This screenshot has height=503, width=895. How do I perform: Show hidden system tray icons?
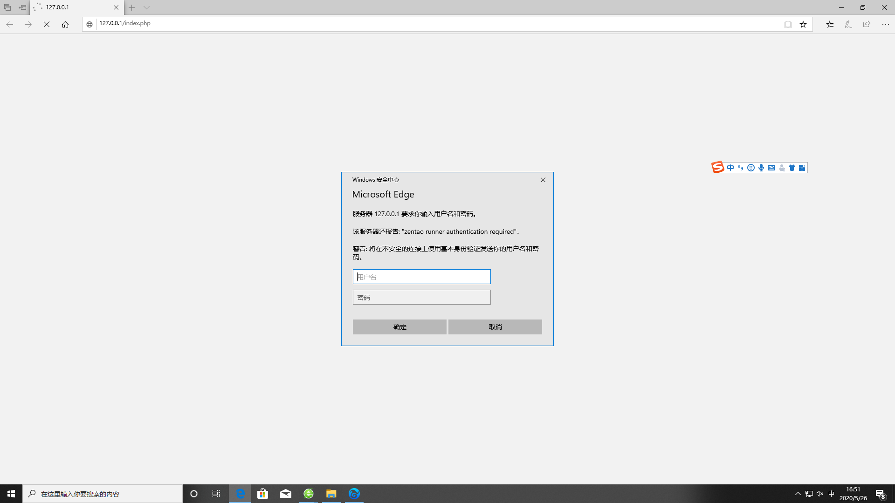(x=798, y=494)
